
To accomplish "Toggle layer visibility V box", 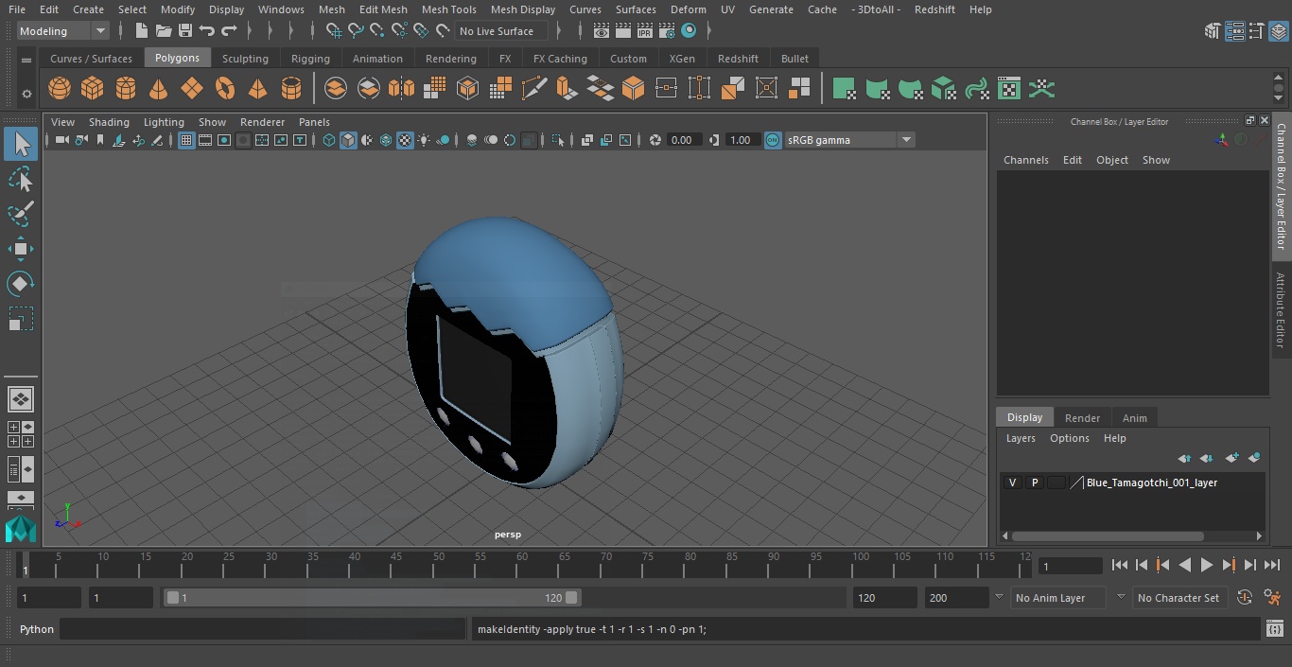I will [1012, 483].
